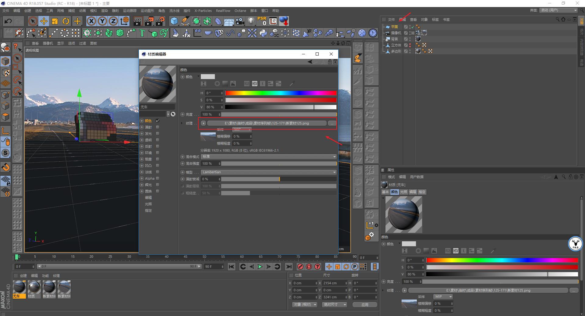Enable the 反射 channel checkbox
This screenshot has width=585, height=316.
click(x=158, y=146)
